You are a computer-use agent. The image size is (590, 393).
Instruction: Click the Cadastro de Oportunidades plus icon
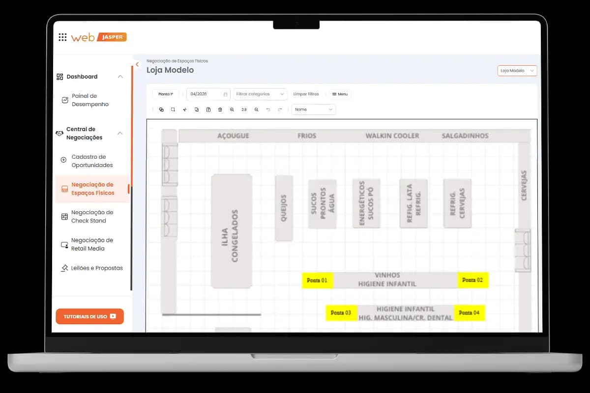click(x=63, y=160)
